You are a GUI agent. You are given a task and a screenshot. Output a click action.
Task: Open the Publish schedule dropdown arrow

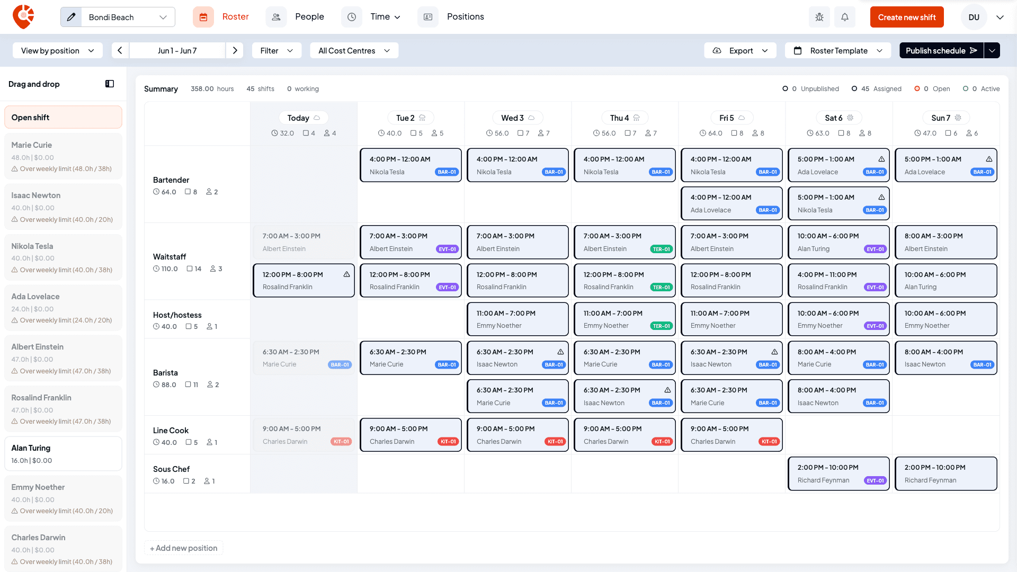992,50
